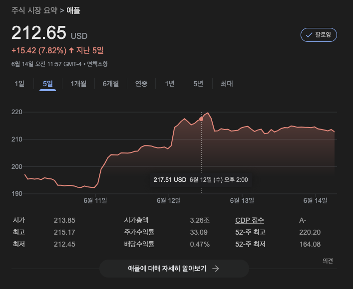Click the 최저 value 212.45
The image size is (353, 289).
pyautogui.click(x=64, y=244)
